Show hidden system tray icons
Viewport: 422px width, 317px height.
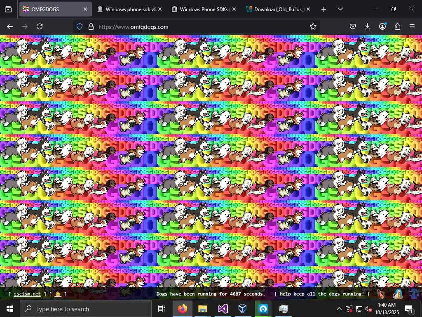[339, 309]
